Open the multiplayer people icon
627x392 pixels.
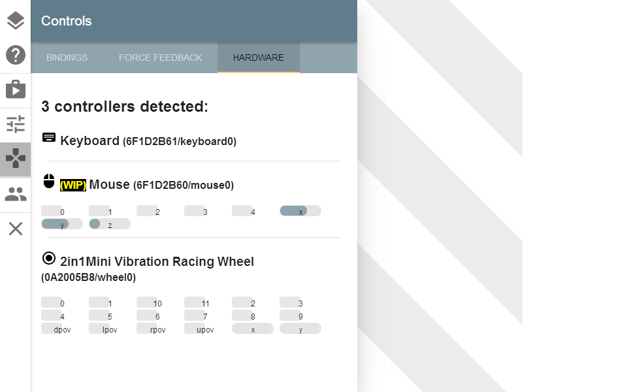16,195
